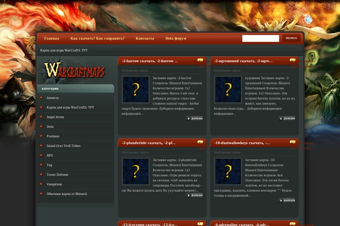The height and width of the screenshot is (226, 340).
Task: Click comment icon on -4-adrenaline post
Action: tap(292, 224)
